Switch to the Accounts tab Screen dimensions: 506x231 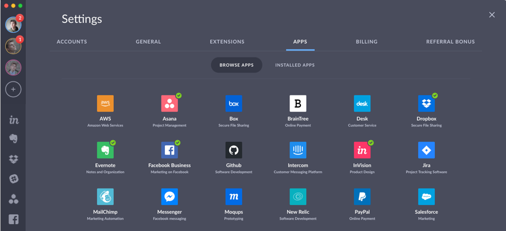pos(72,42)
